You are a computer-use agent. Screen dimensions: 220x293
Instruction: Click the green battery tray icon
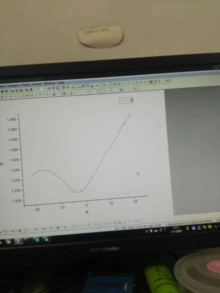tap(187, 228)
